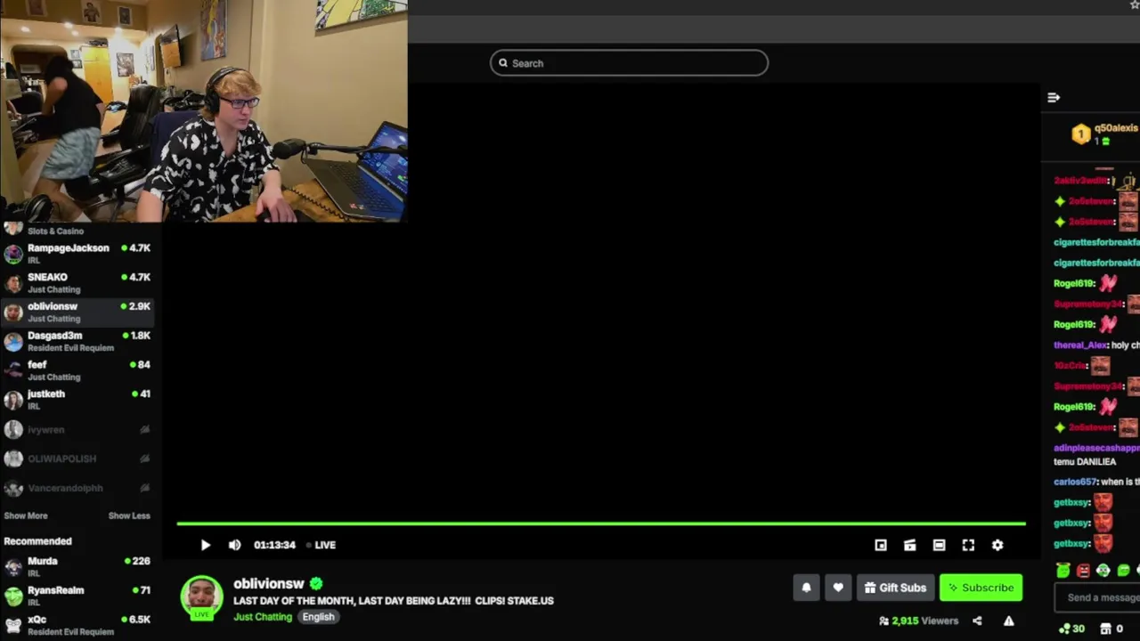
Task: Click the stream title text
Action: click(394, 601)
